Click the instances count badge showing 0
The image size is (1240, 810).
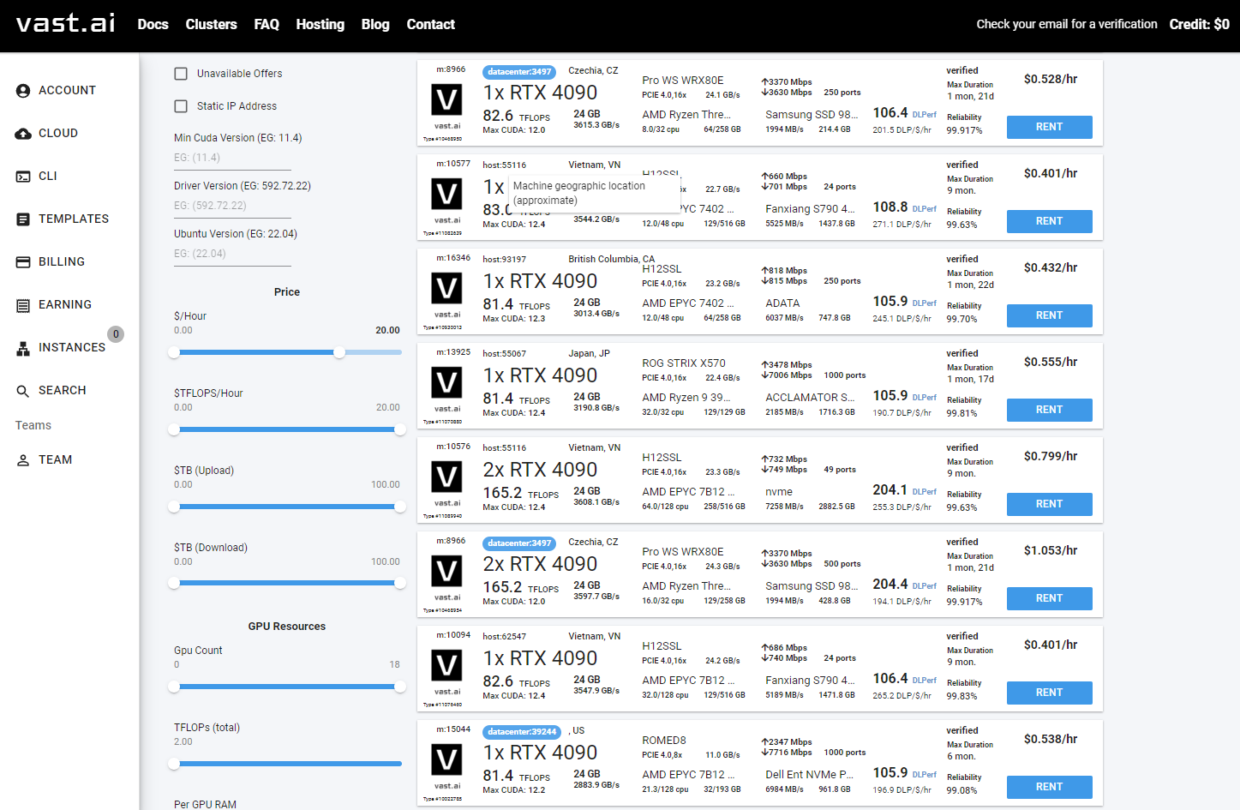[116, 334]
